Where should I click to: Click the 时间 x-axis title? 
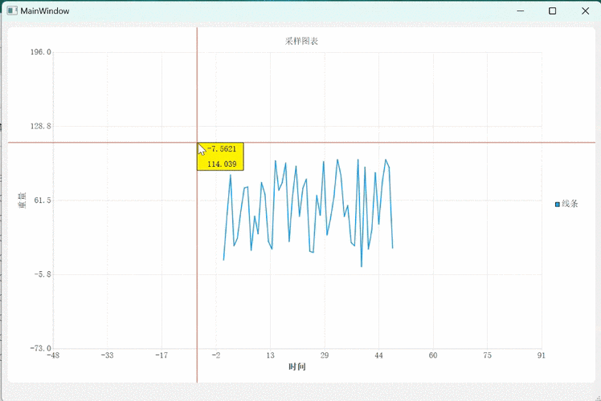297,367
